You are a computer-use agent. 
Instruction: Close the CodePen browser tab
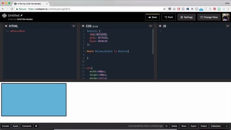tap(47, 4)
